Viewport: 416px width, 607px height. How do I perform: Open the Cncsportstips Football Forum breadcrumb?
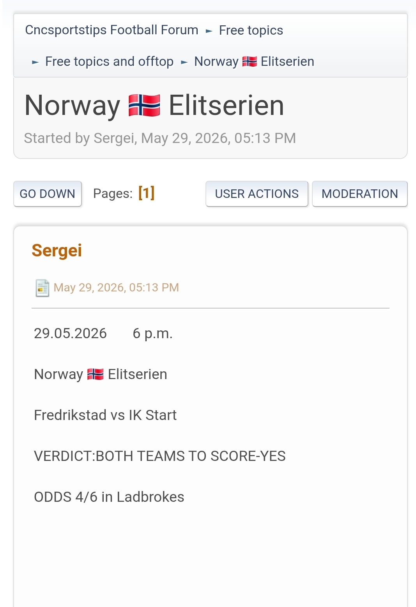click(x=112, y=30)
